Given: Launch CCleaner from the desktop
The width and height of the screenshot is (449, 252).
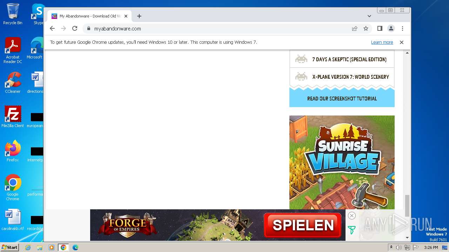Looking at the screenshot, I should point(13,83).
